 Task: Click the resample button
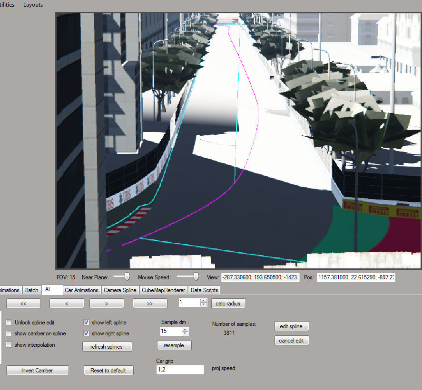tap(174, 345)
